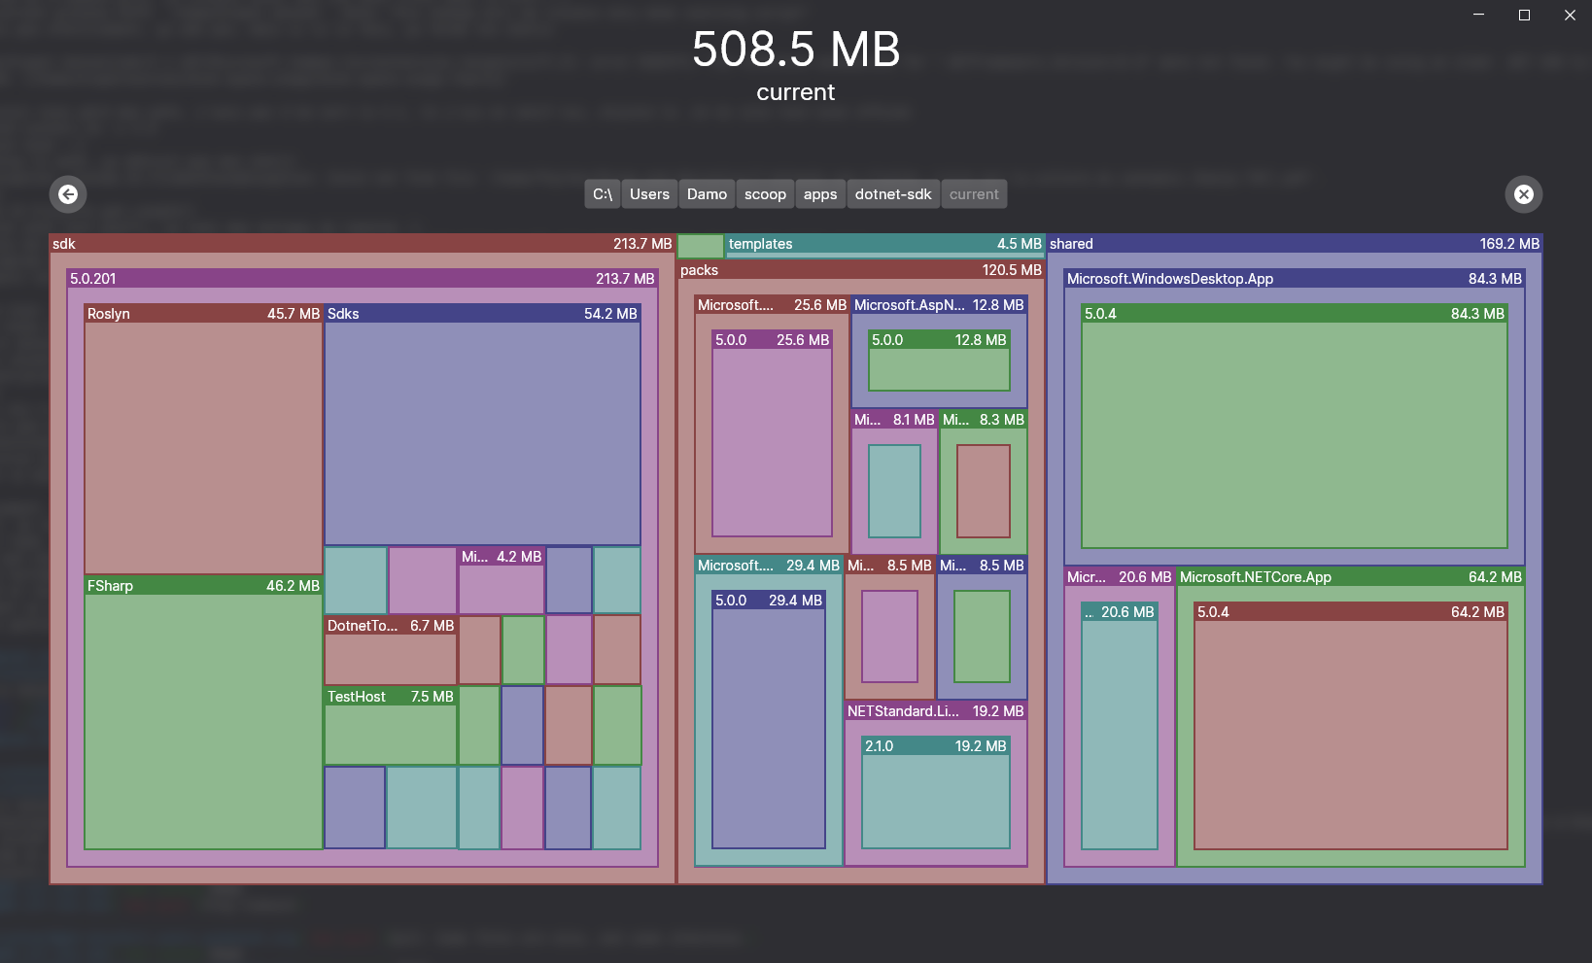1592x963 pixels.
Task: Open the 5.0.201 folder header
Action: pyautogui.click(x=363, y=279)
